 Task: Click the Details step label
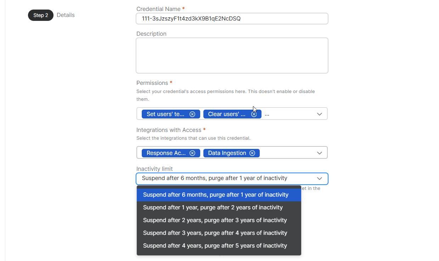66,15
